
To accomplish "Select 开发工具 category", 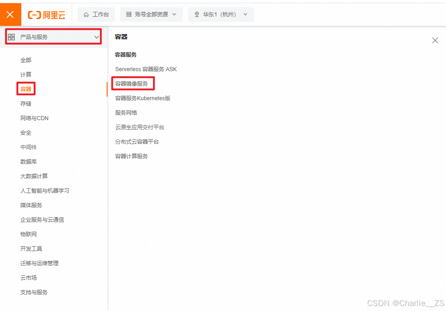I will click(31, 248).
